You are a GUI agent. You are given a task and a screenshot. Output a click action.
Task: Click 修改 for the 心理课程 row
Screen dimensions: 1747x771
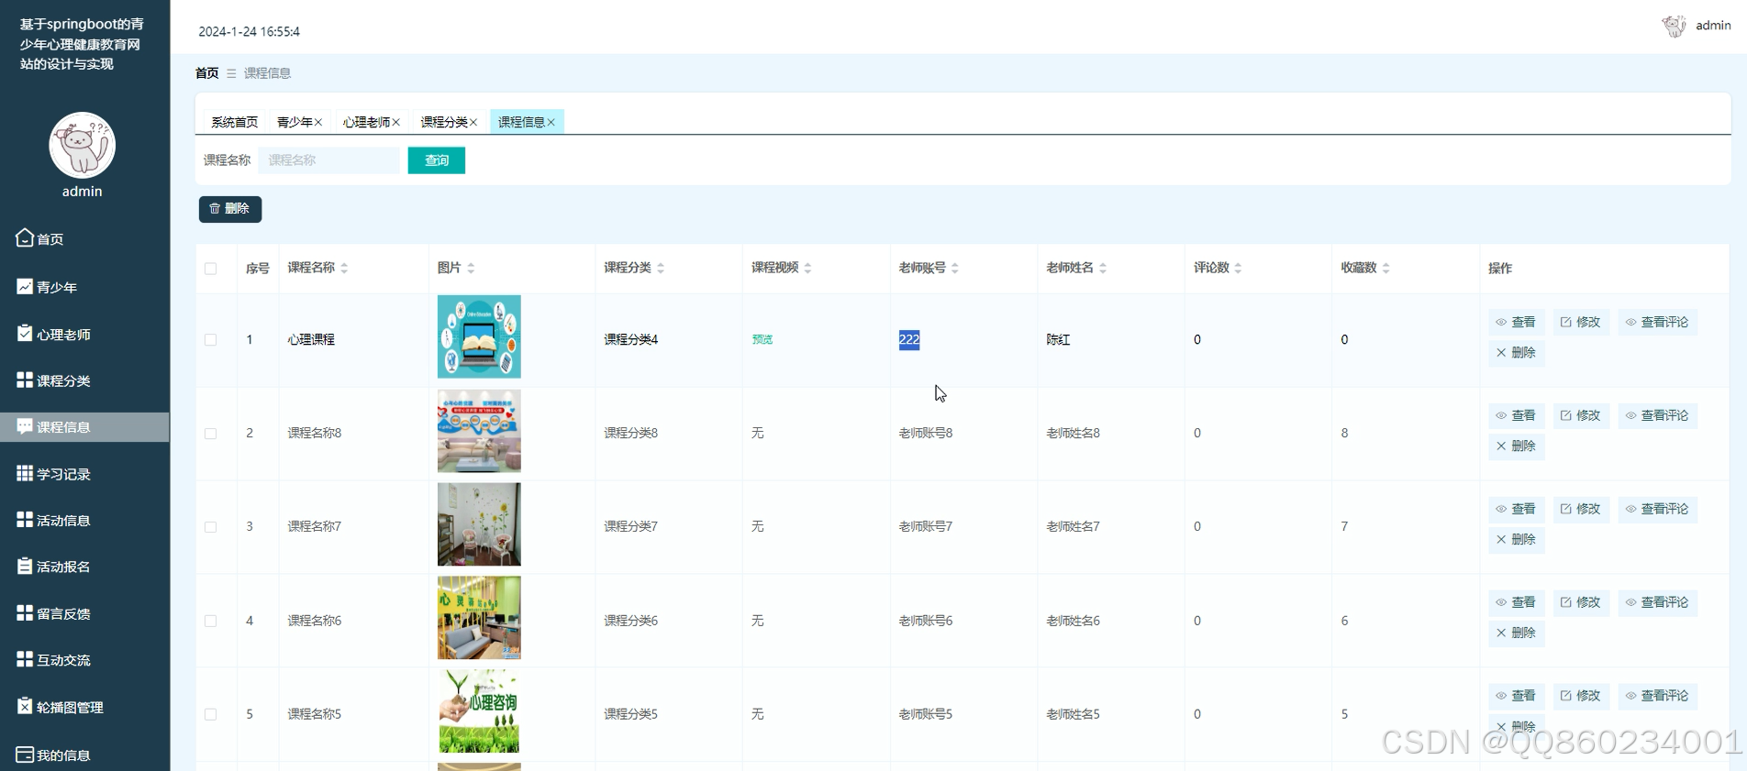coord(1581,322)
